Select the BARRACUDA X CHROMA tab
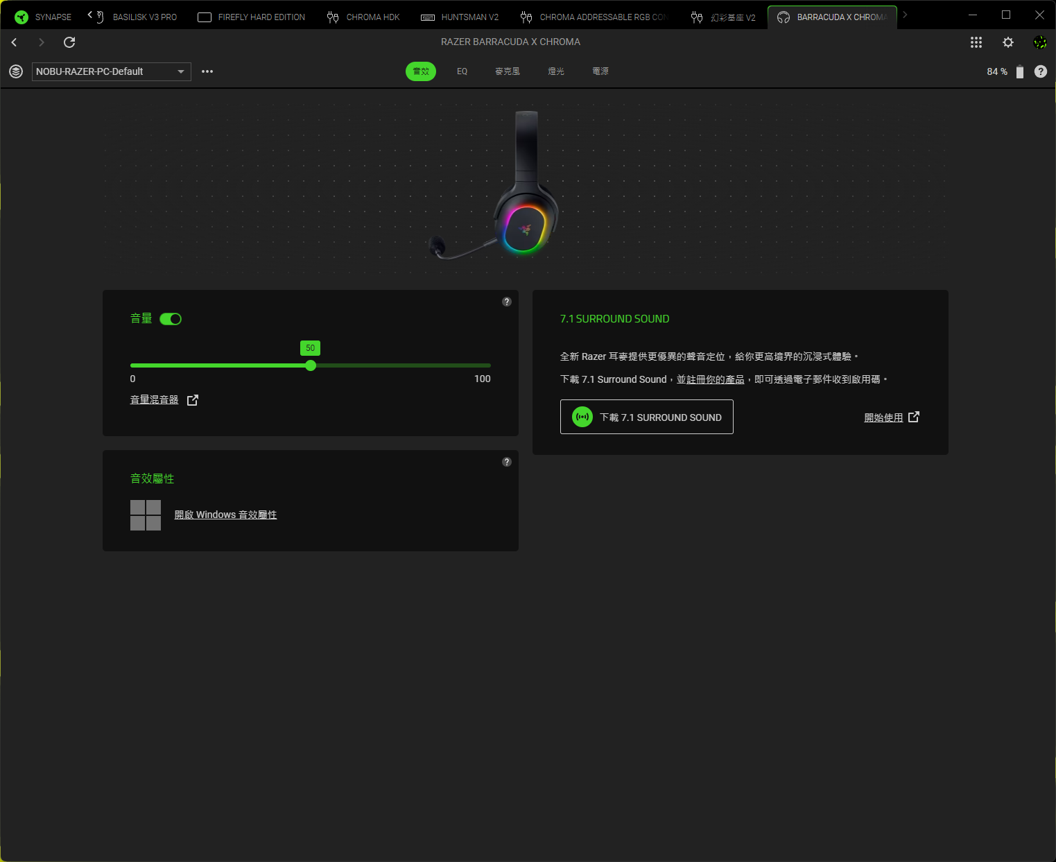Viewport: 1056px width, 862px height. click(832, 17)
